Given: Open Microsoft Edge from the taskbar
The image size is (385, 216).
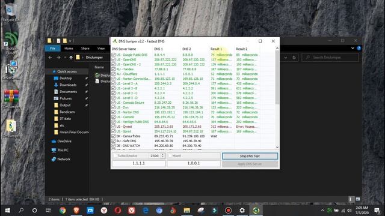Looking at the screenshot, I should 146,210.
